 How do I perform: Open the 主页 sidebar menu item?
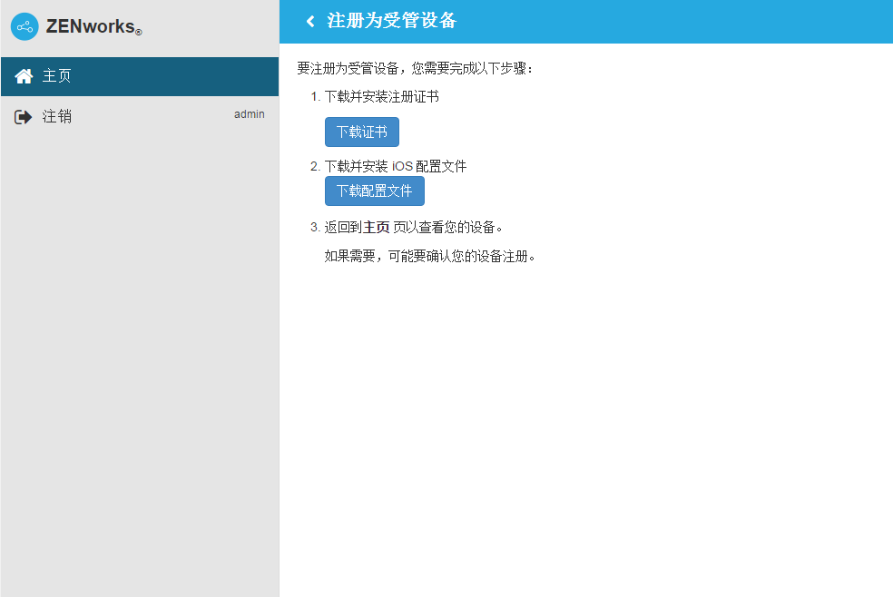pyautogui.click(x=57, y=76)
